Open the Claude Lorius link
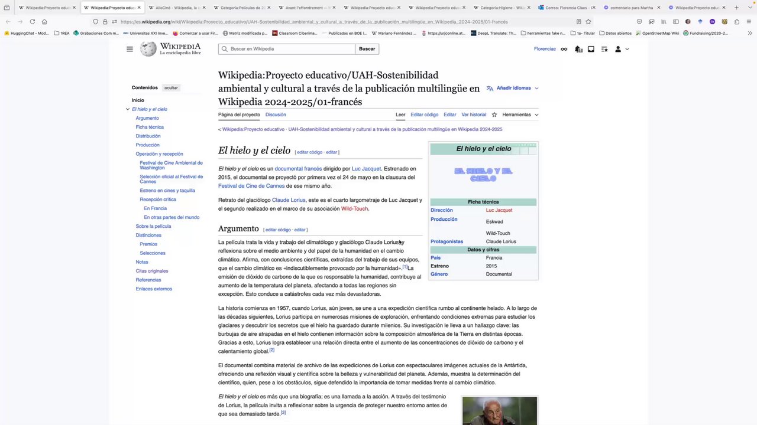The image size is (757, 425). click(289, 200)
